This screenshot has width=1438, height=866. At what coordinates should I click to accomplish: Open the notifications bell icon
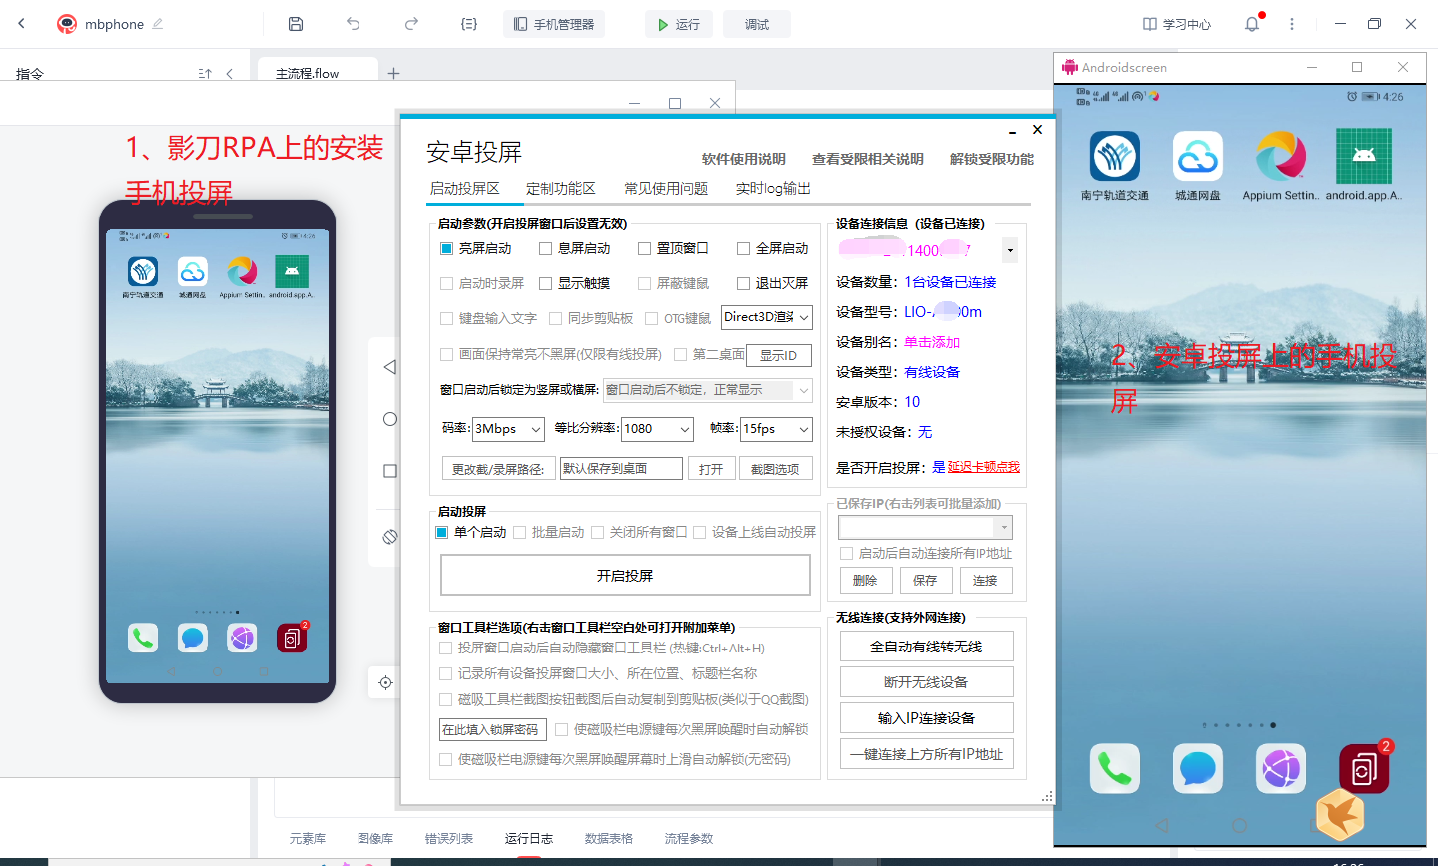point(1252,24)
